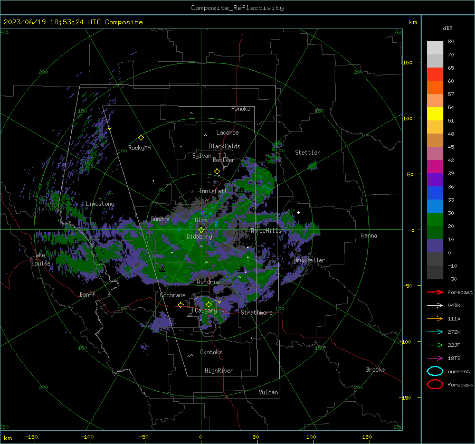This screenshot has width=475, height=444.
Task: Click the Hanna city label
Action: 369,235
